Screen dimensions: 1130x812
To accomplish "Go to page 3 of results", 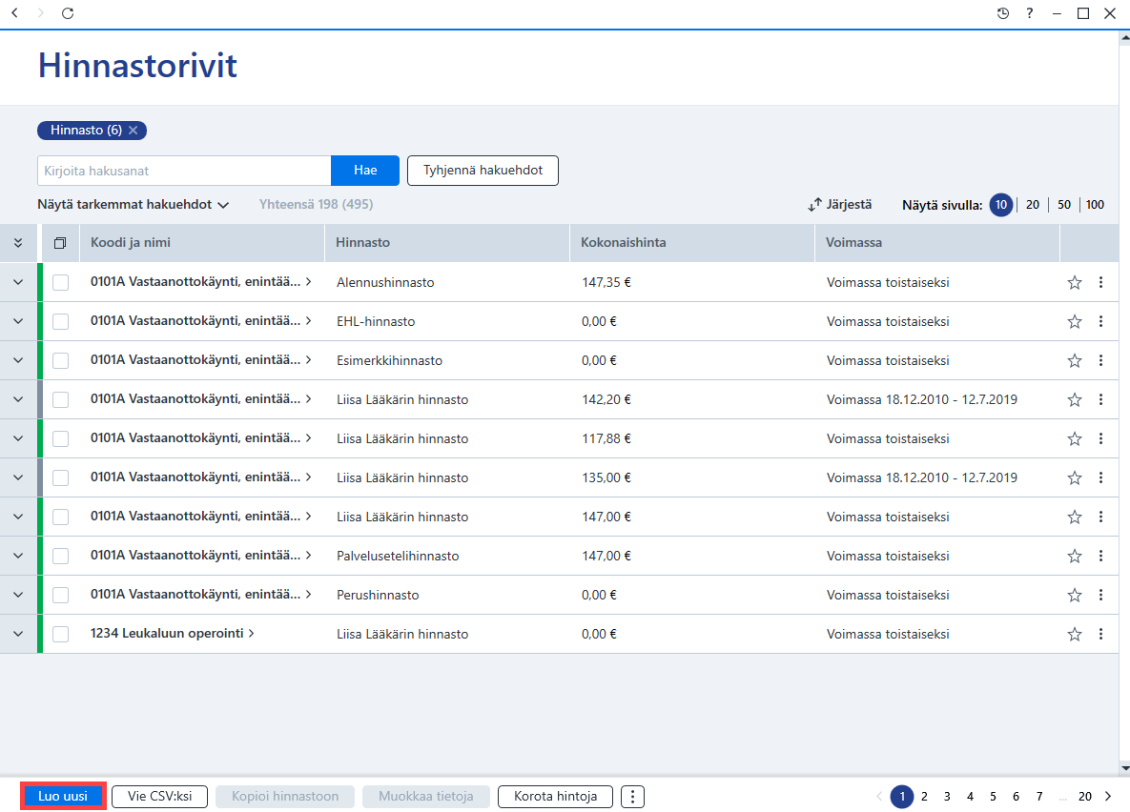I will (947, 797).
